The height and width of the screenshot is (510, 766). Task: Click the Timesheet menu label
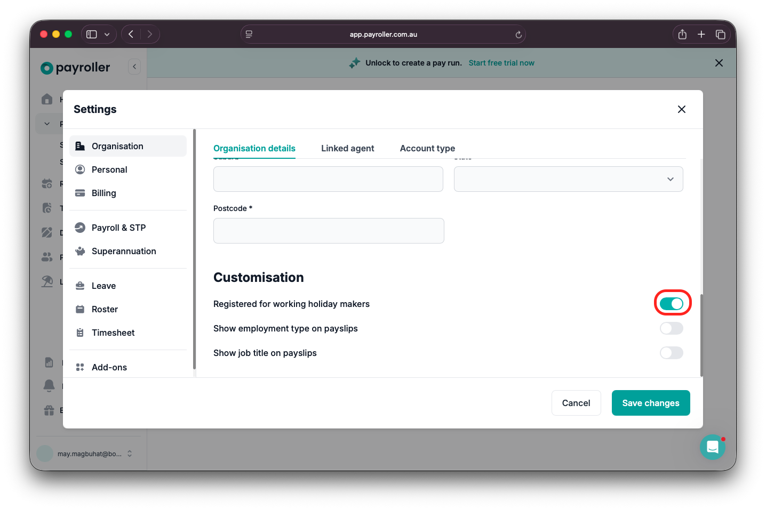(113, 333)
